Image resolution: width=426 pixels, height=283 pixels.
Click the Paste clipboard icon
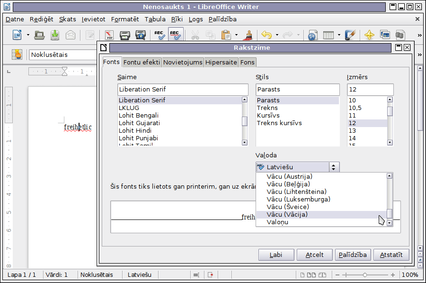226,35
